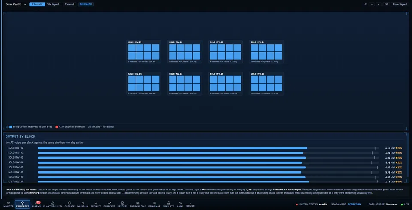
Task: Click the ALARM system status text
Action: [323, 204]
